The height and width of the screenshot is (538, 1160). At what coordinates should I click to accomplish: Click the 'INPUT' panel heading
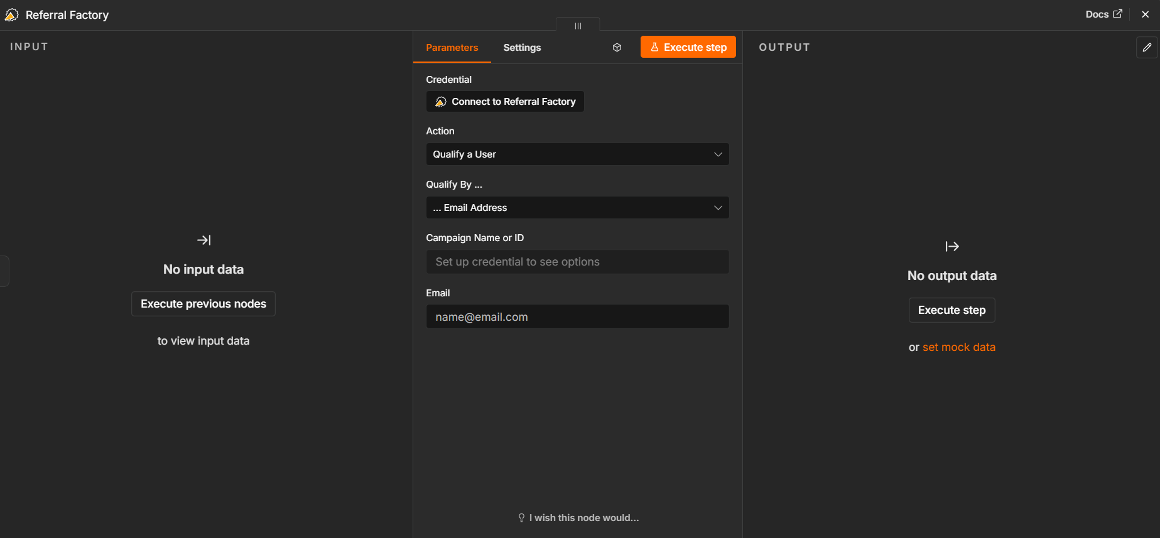tap(29, 46)
